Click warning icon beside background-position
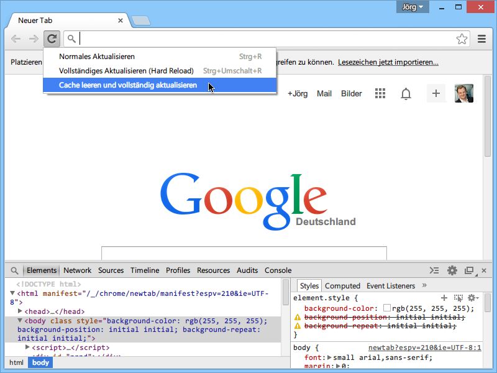Image resolution: width=497 pixels, height=373 pixels. click(298, 317)
